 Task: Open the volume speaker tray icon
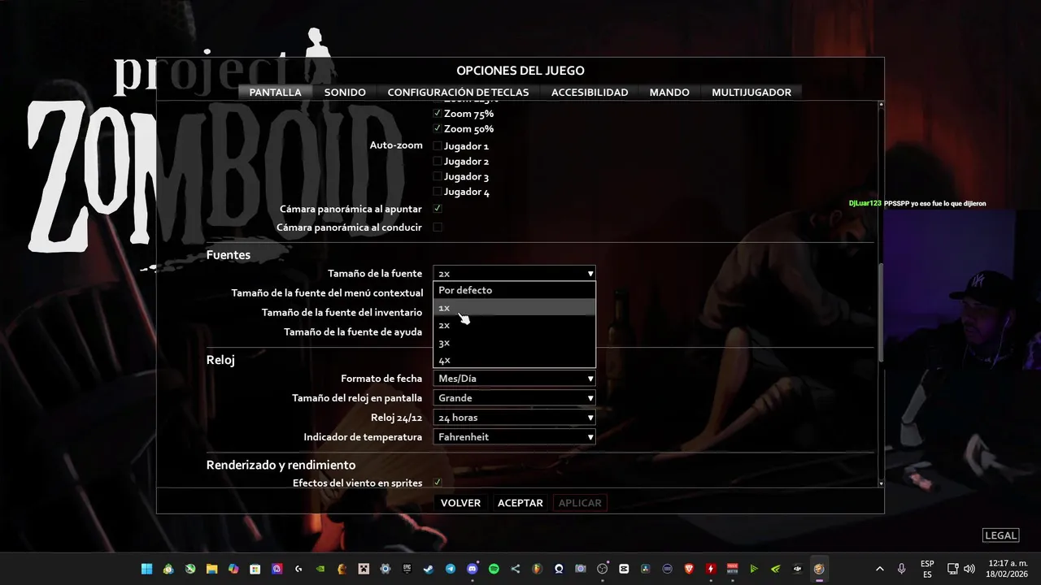pyautogui.click(x=969, y=569)
